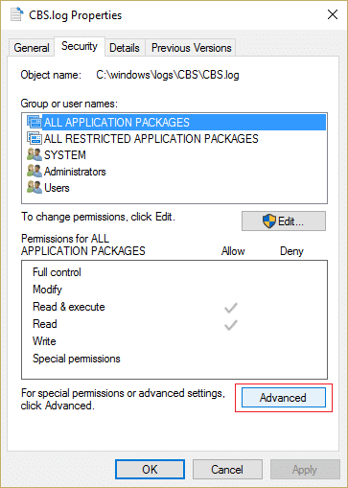
Task: Close the CBS.log Properties window
Action: (x=333, y=14)
